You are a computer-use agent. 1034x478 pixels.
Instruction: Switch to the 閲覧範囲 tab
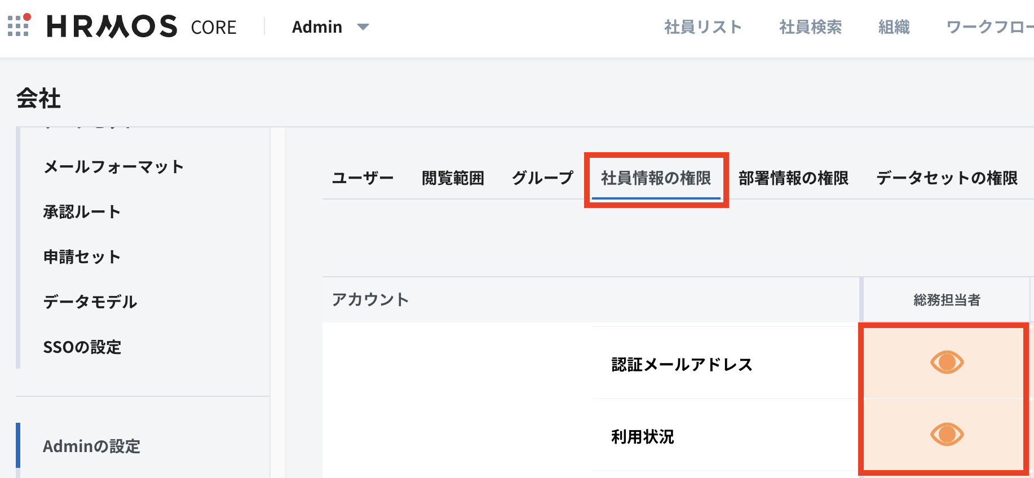point(453,178)
